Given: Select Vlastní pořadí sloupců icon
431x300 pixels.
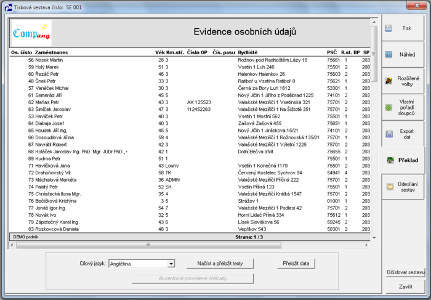Looking at the screenshot, I should pyautogui.click(x=389, y=108).
